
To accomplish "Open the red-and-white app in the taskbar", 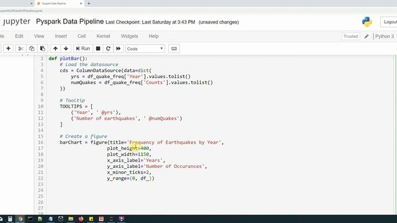I will 101,219.
